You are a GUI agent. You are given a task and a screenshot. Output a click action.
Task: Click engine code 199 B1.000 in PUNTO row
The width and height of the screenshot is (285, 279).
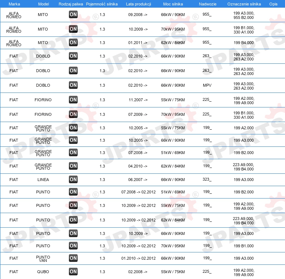coord(243,246)
